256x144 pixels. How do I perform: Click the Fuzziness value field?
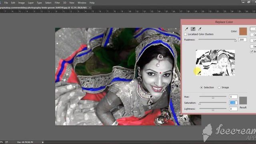[242, 40]
